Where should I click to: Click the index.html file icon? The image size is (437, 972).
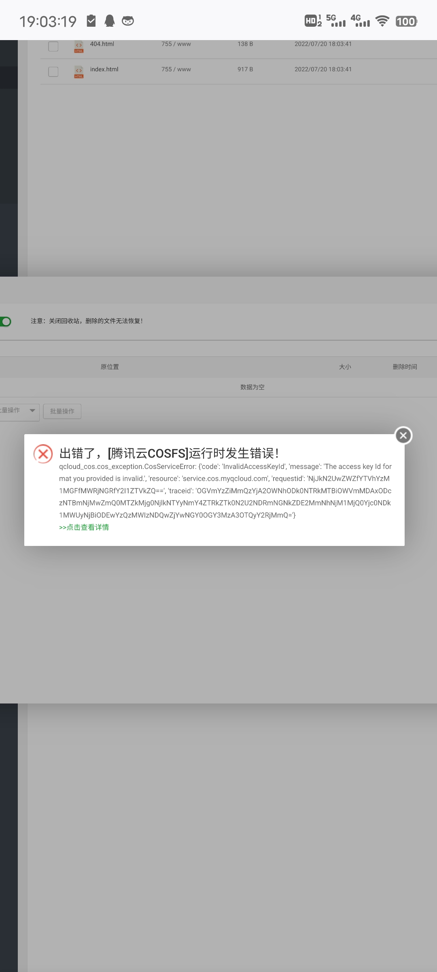(79, 72)
